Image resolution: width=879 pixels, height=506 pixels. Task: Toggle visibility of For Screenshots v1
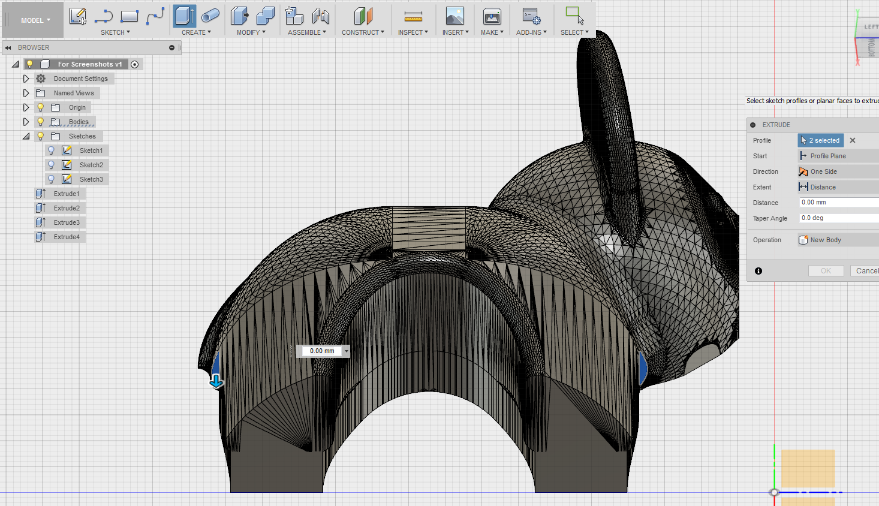coord(29,64)
